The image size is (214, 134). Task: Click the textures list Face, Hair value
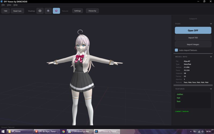point(196,82)
